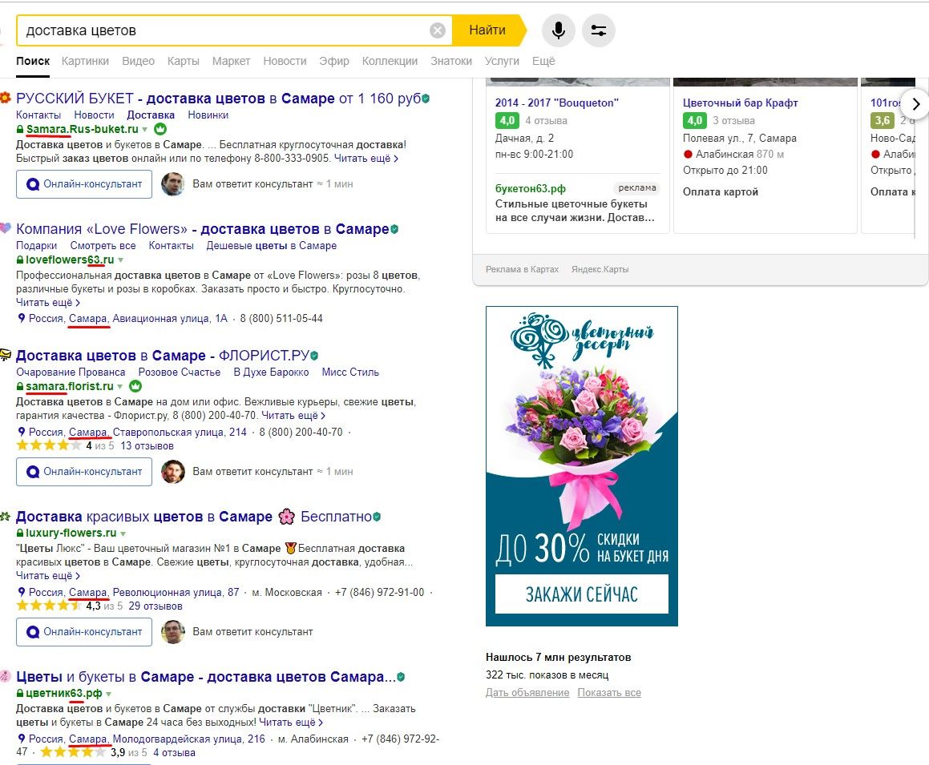The image size is (929, 765).
Task: Click the crown badge next to Samara.Rus-buket.ru
Action: [160, 129]
